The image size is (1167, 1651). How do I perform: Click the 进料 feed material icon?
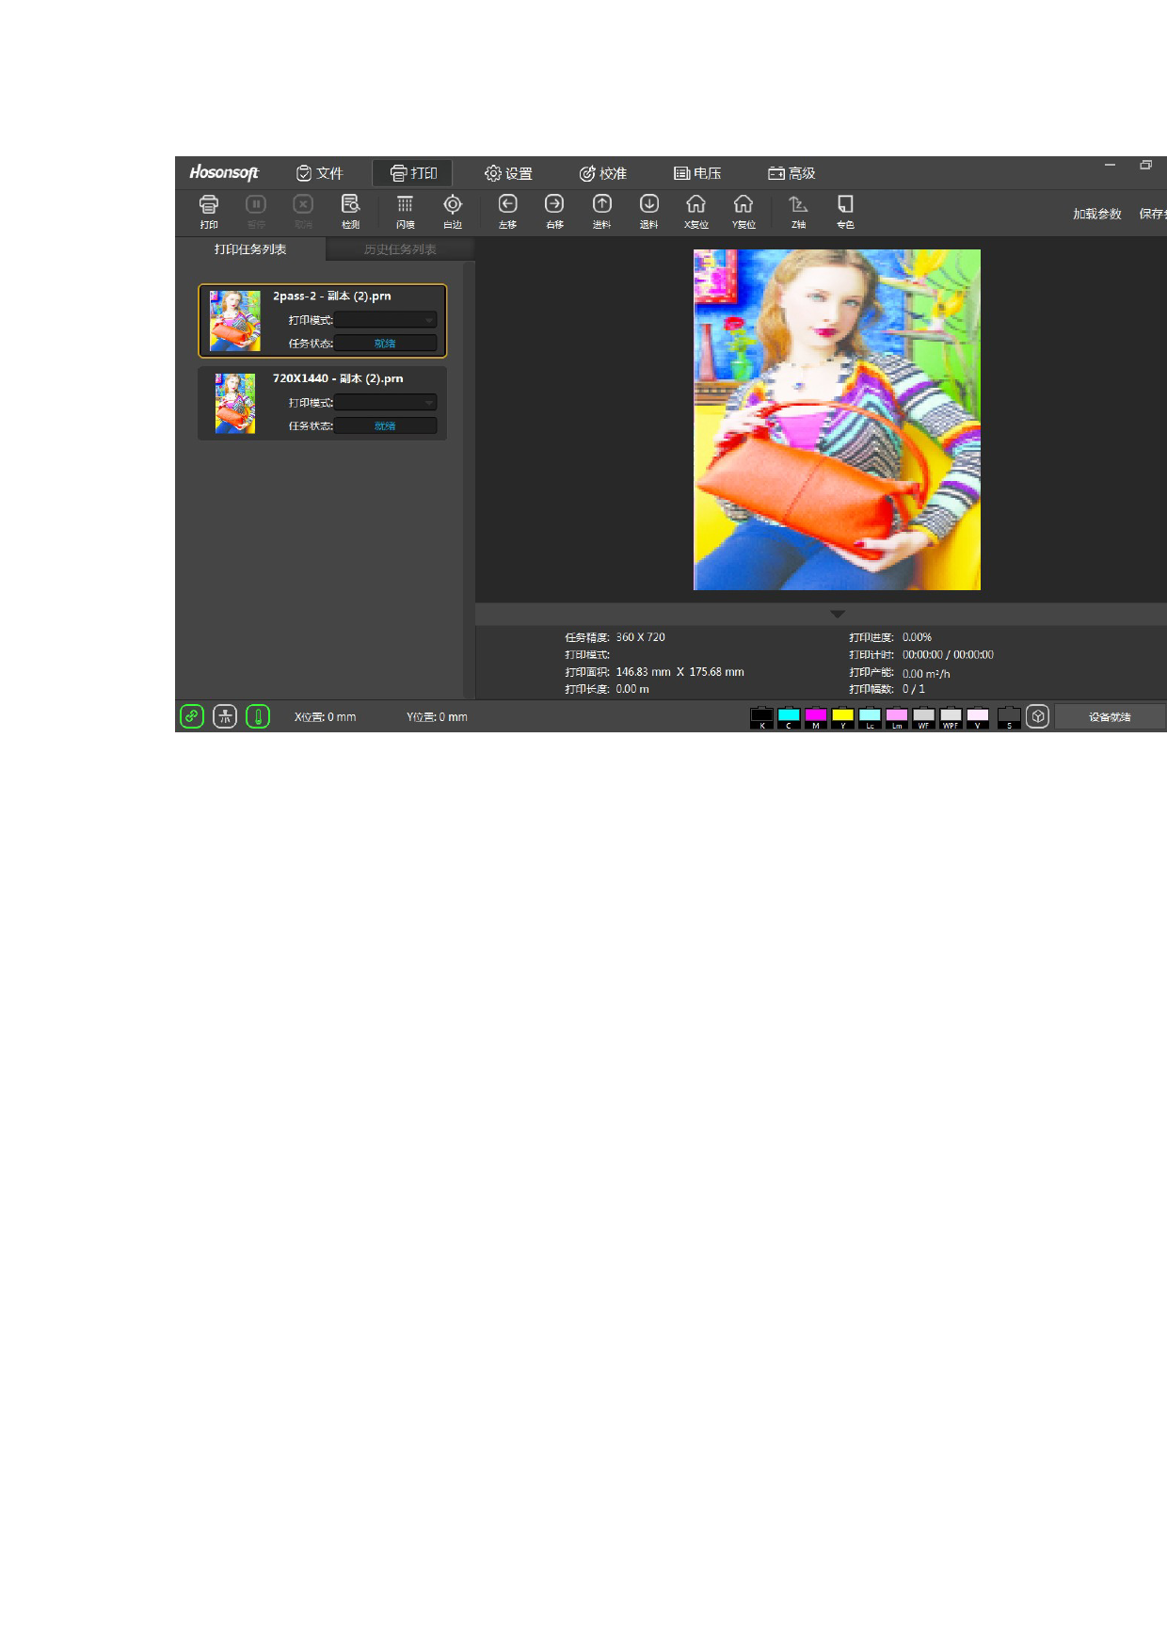coord(601,211)
